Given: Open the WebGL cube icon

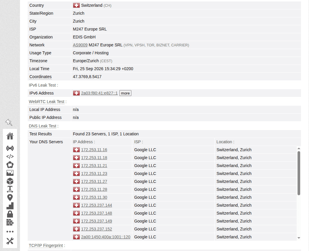Looking at the screenshot, I should click(x=10, y=181).
